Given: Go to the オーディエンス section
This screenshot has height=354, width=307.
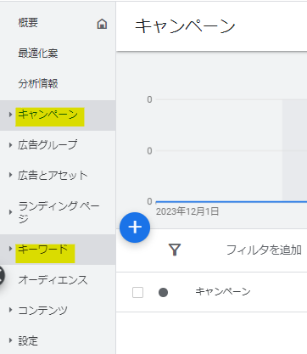Looking at the screenshot, I should click(53, 280).
